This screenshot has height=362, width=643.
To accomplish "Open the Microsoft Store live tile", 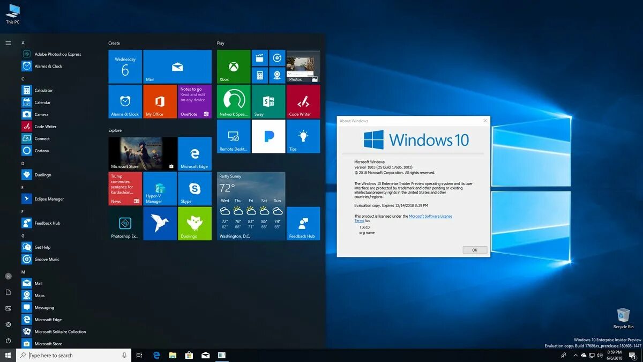I will tap(143, 154).
